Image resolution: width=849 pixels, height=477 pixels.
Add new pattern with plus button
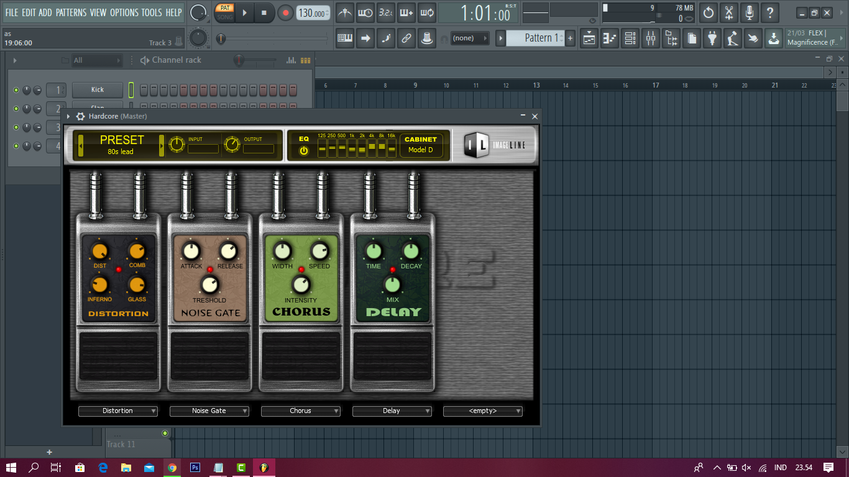[571, 39]
